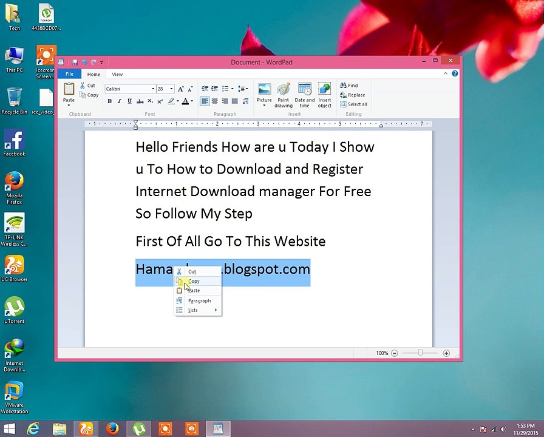Collapse the ribbon with the chevron
Image resolution: width=544 pixels, height=437 pixels.
tap(446, 73)
